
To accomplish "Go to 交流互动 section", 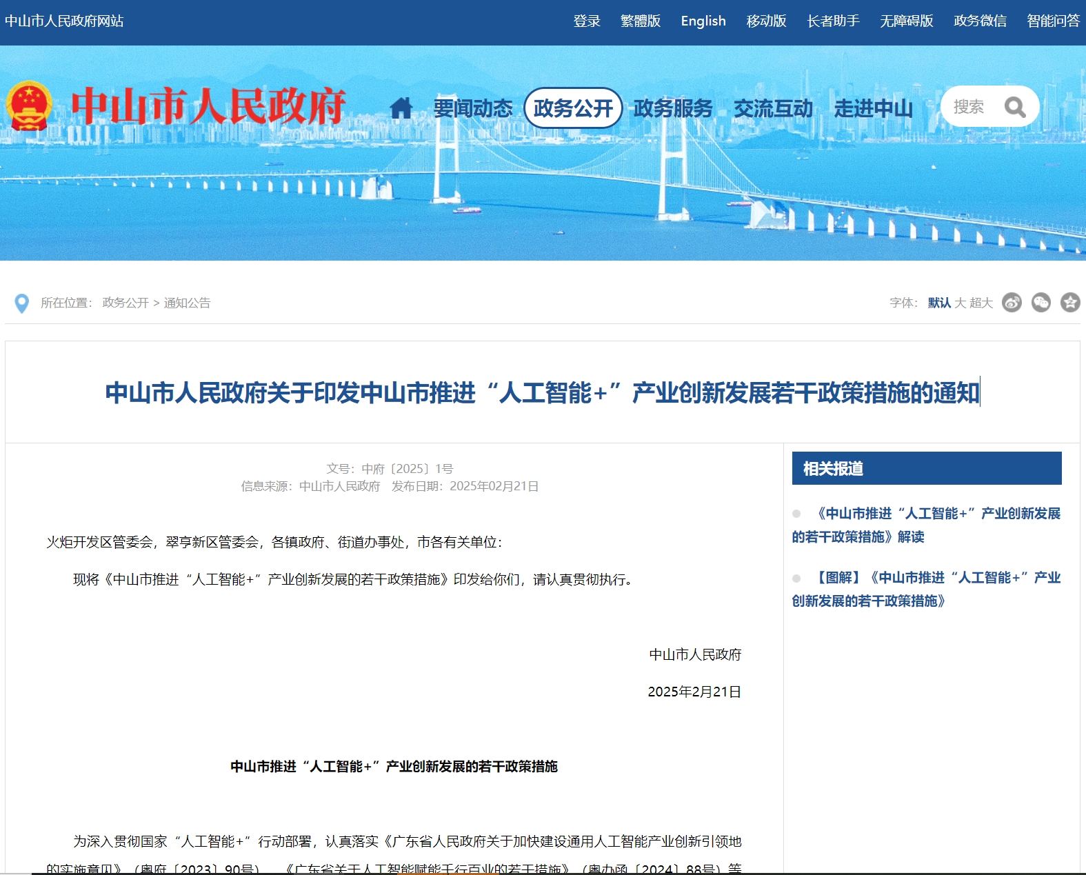I will pyautogui.click(x=773, y=108).
